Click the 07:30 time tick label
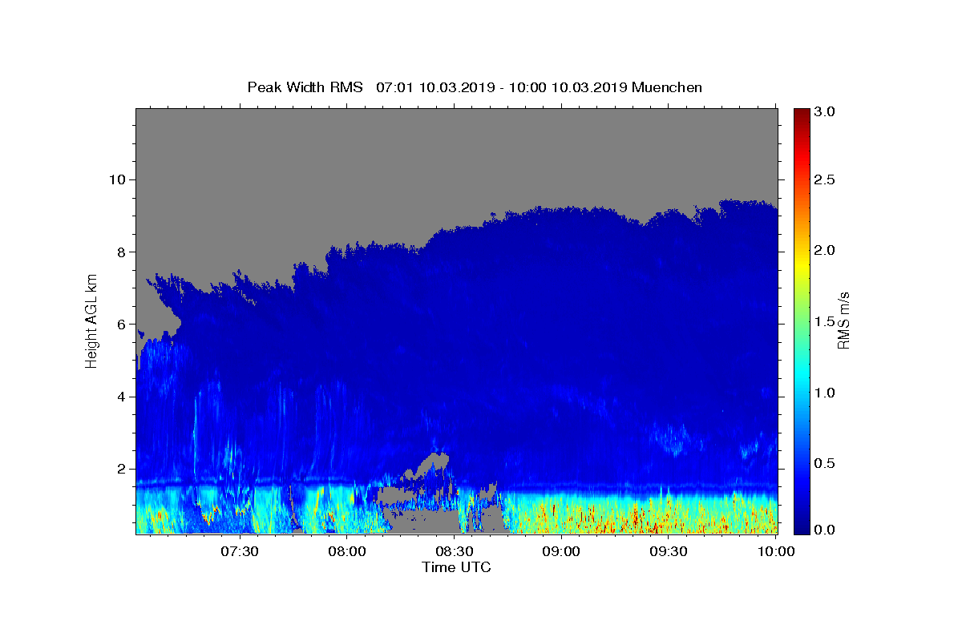Viewport: 962px width, 641px height. [x=240, y=551]
